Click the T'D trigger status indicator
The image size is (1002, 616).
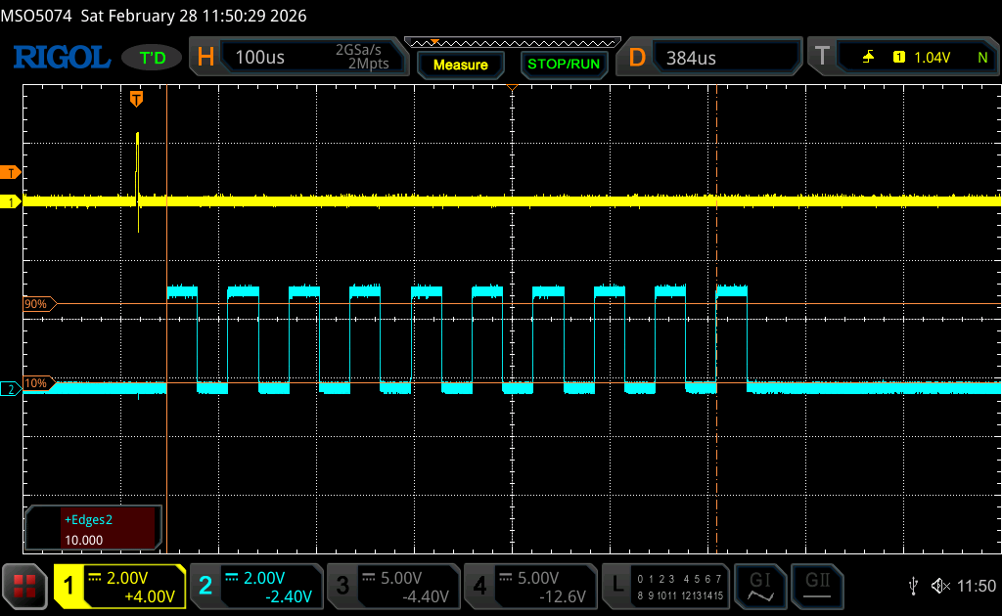pos(151,58)
